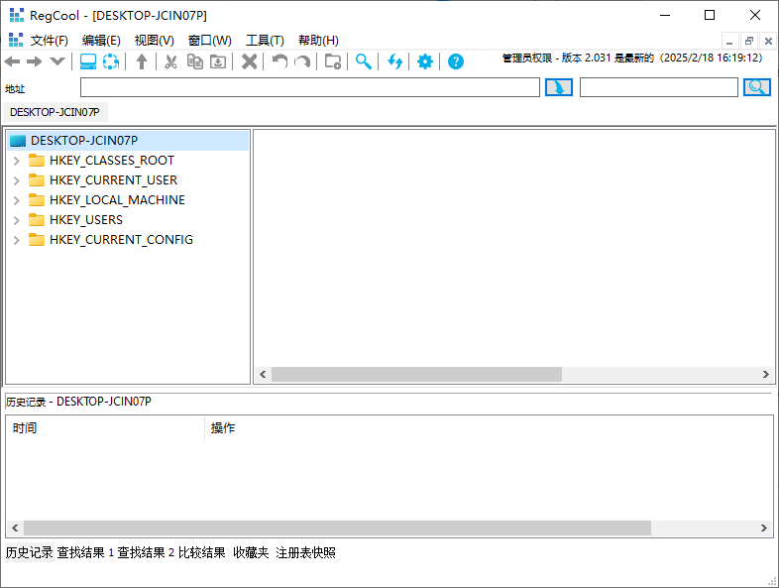Go up one level with up arrow
This screenshot has height=588, width=779.
(x=142, y=61)
